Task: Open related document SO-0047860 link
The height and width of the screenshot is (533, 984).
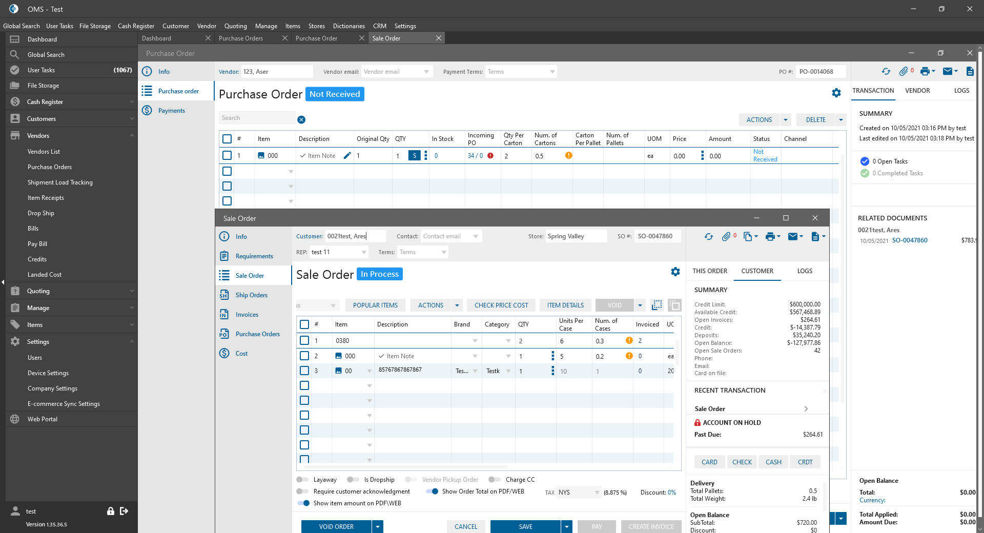Action: [910, 240]
